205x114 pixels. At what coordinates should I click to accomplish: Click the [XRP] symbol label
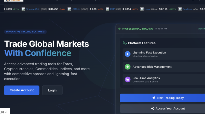pyautogui.click(x=118, y=9)
